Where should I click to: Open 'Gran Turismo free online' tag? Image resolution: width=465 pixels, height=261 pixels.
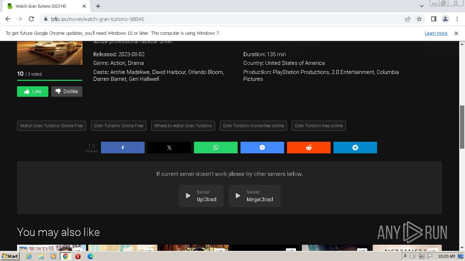coord(319,126)
